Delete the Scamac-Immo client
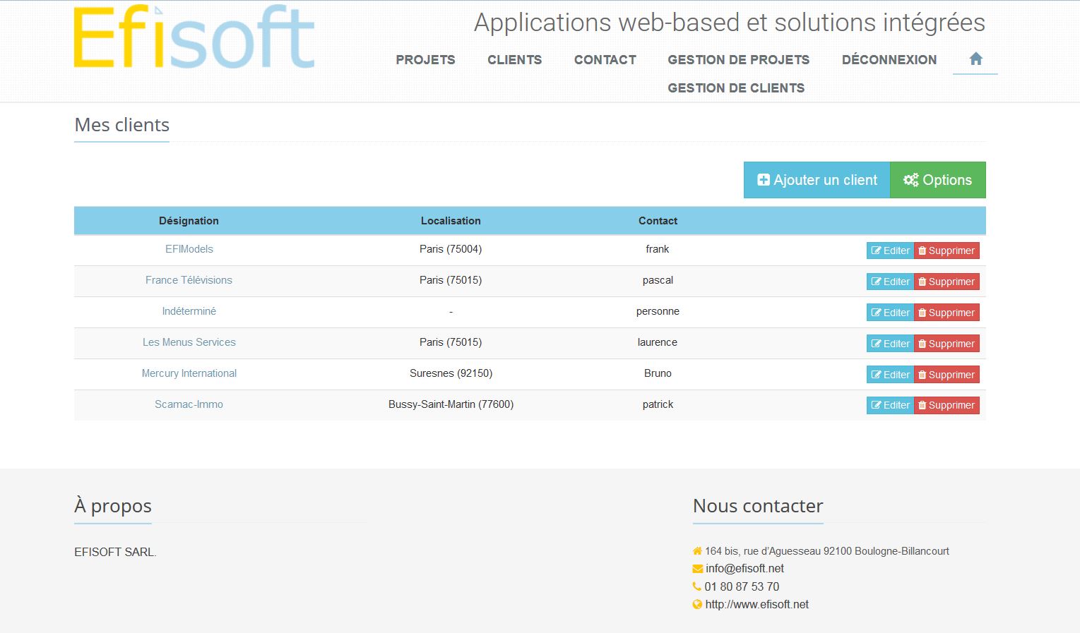 [x=947, y=406]
